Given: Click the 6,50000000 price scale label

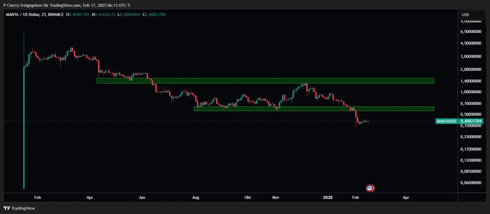Looking at the screenshot, I should [471, 32].
